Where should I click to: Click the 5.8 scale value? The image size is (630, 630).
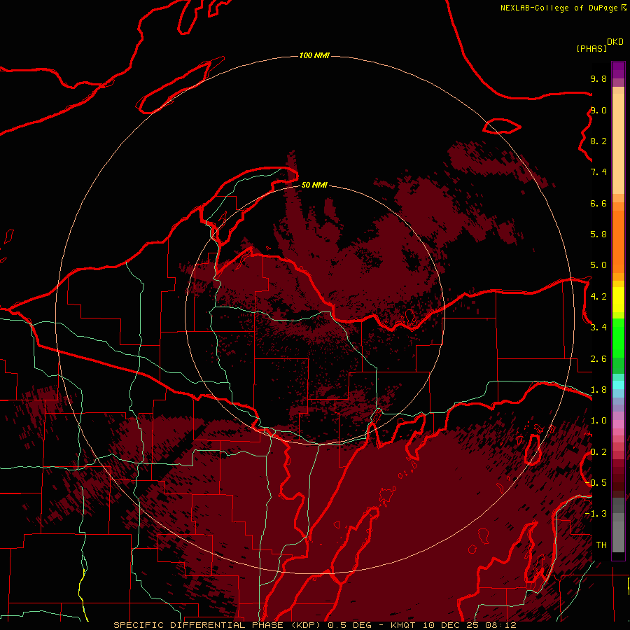(x=598, y=234)
